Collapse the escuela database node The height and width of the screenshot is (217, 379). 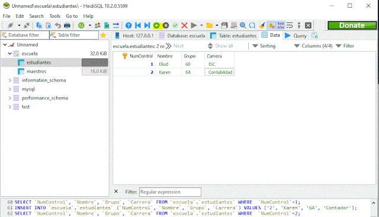tap(9, 54)
